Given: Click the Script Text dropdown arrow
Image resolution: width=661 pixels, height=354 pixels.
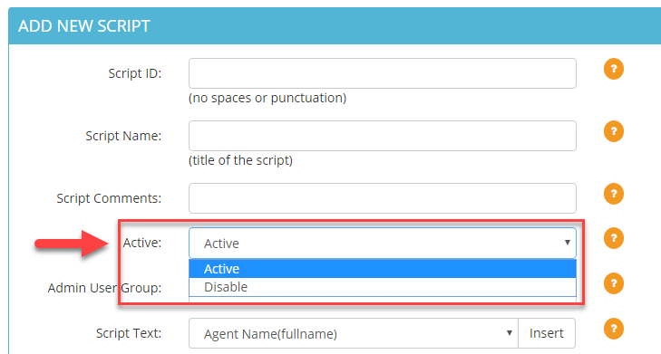Looking at the screenshot, I should click(510, 333).
